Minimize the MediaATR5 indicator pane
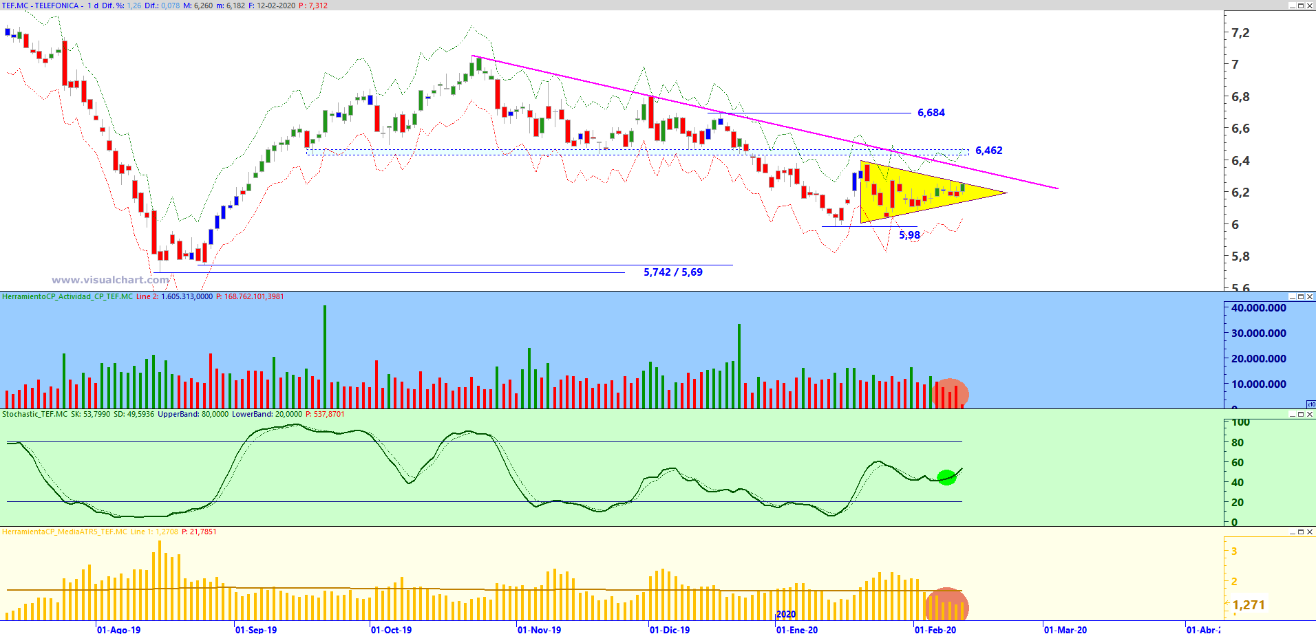This screenshot has height=634, width=1316. [1292, 532]
